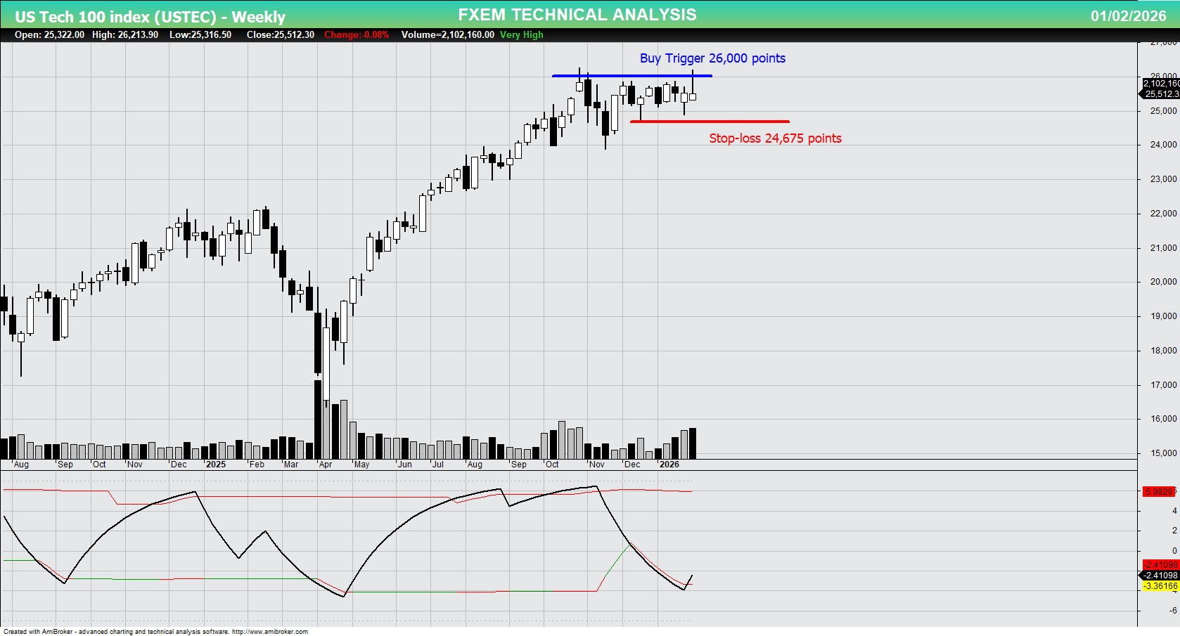Click the tallest April volume bar
1180x636 pixels.
(x=317, y=422)
